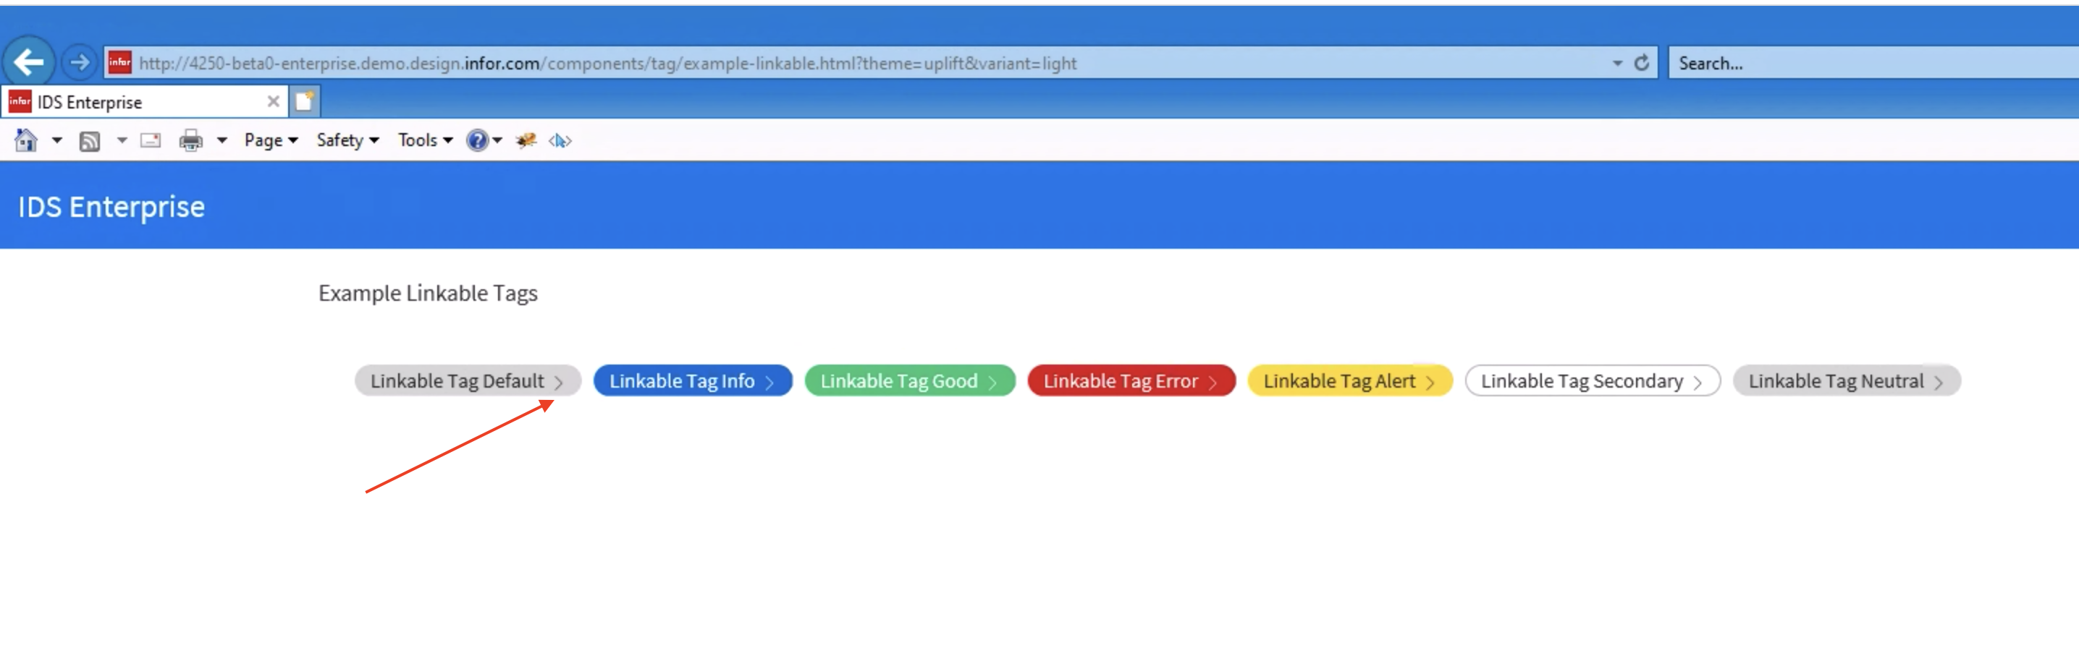Refresh the page with the reload icon
This screenshot has height=661, width=2079.
tap(1642, 63)
